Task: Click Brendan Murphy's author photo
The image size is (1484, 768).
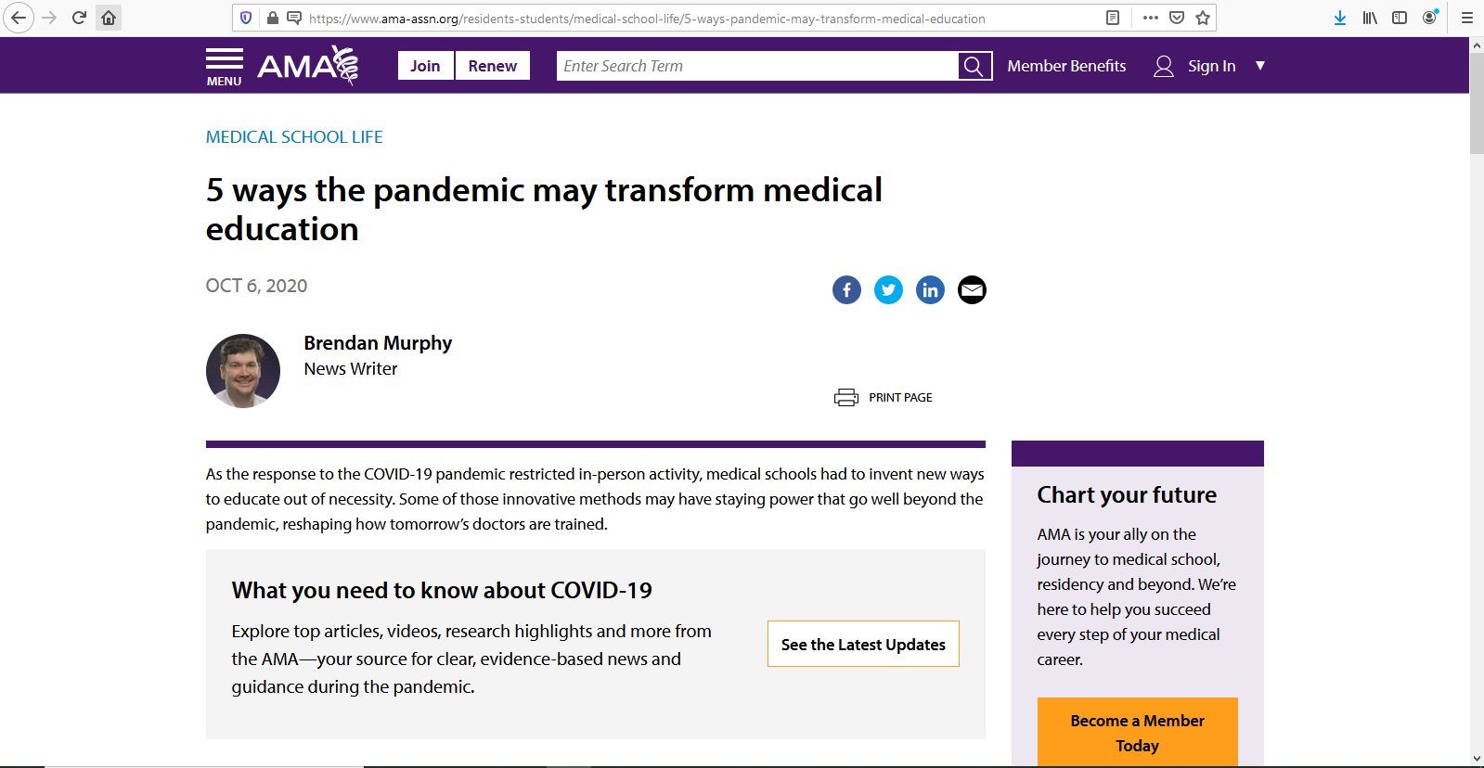Action: point(243,371)
